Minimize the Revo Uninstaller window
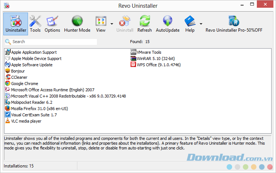The image size is (276, 173). coord(242,4)
